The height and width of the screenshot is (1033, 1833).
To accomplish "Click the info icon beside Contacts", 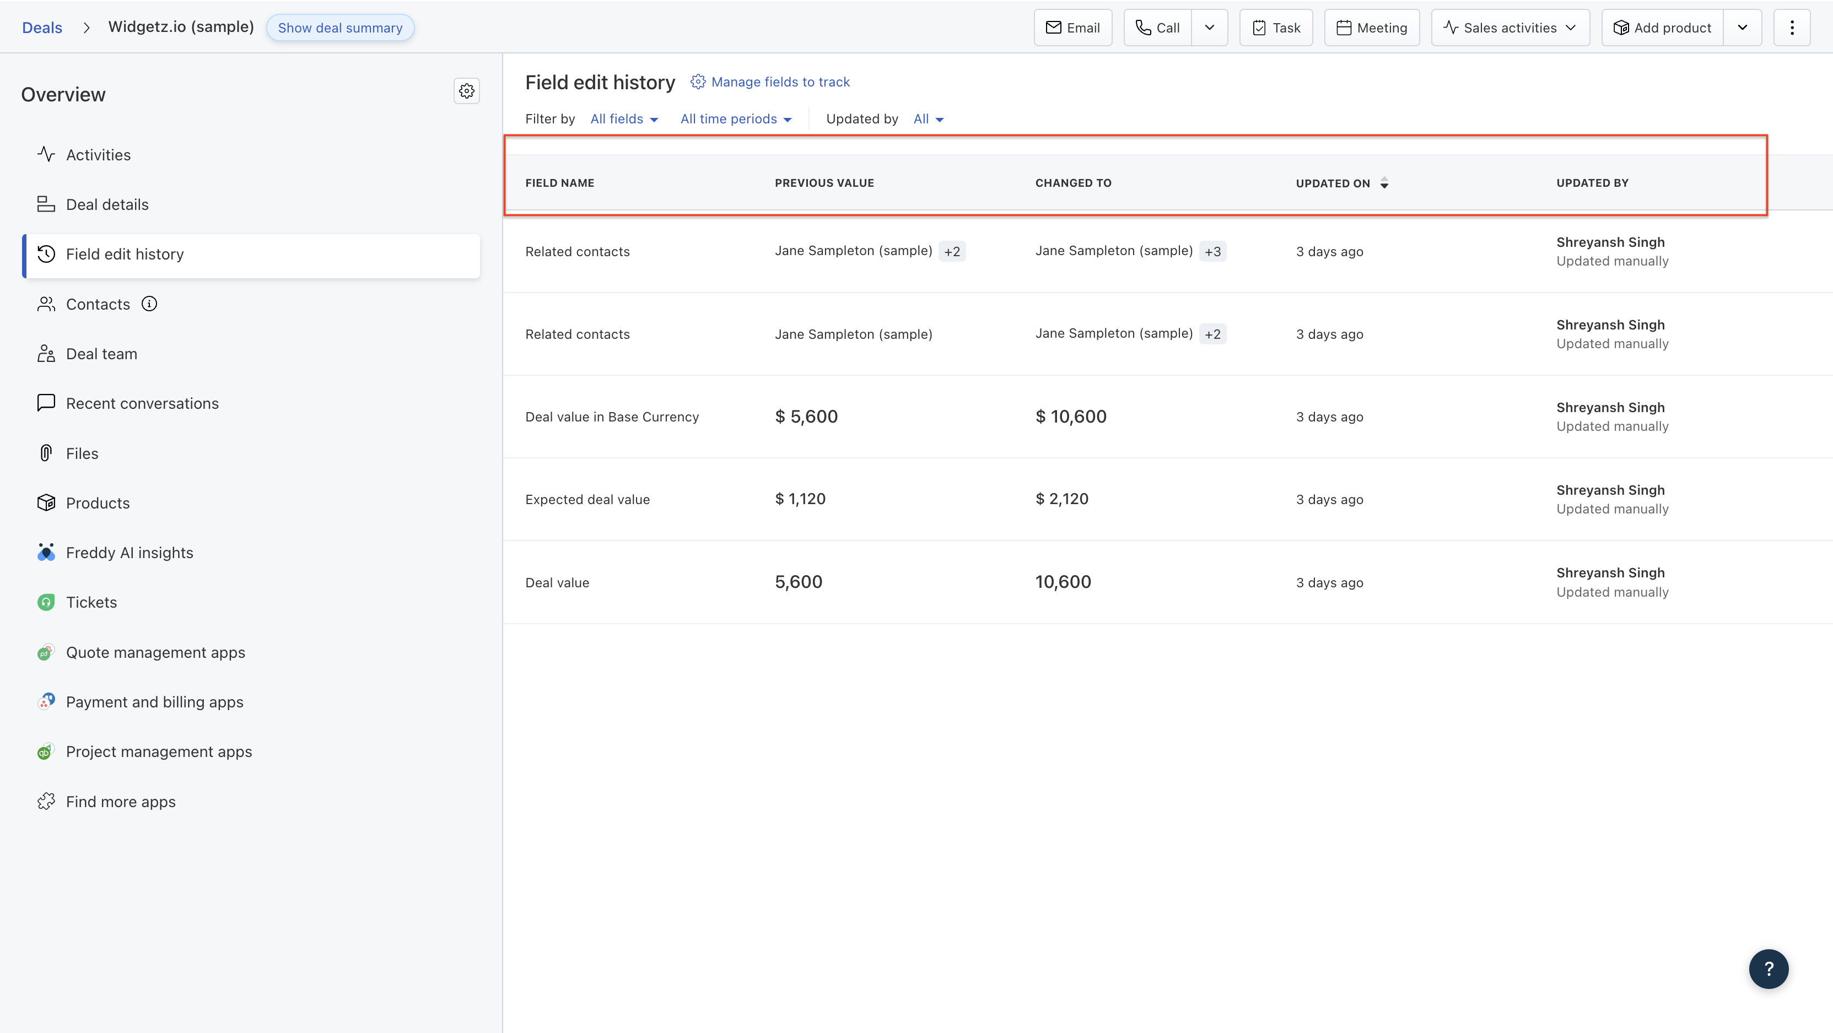I will coord(149,304).
